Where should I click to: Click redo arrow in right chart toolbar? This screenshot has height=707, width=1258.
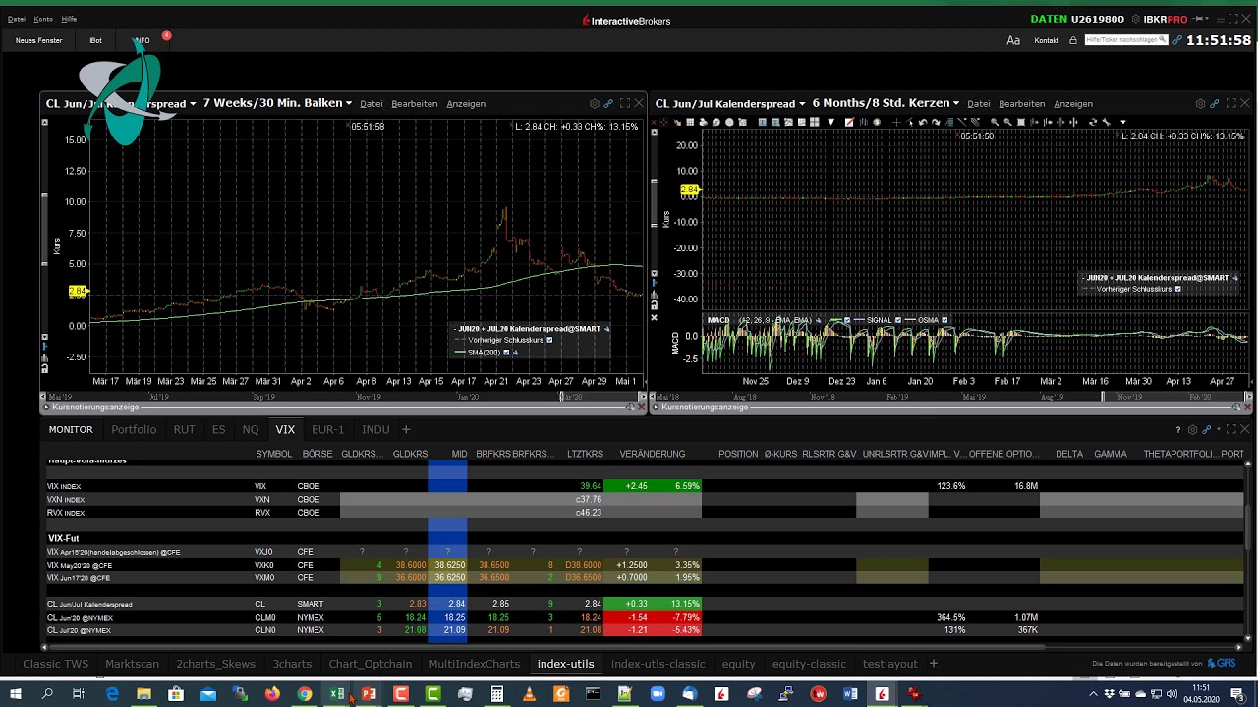click(936, 122)
